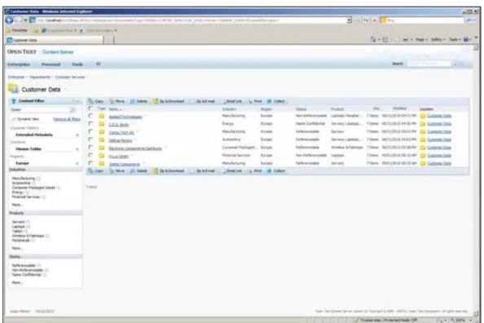
Task: Click Print in the top toolbar
Action: click(255, 101)
